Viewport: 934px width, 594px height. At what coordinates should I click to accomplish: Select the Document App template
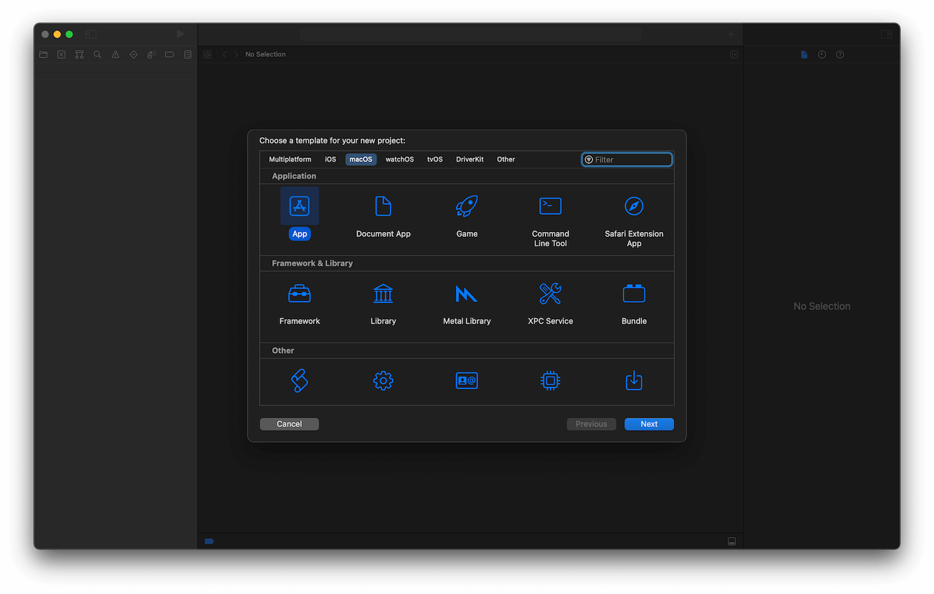383,206
